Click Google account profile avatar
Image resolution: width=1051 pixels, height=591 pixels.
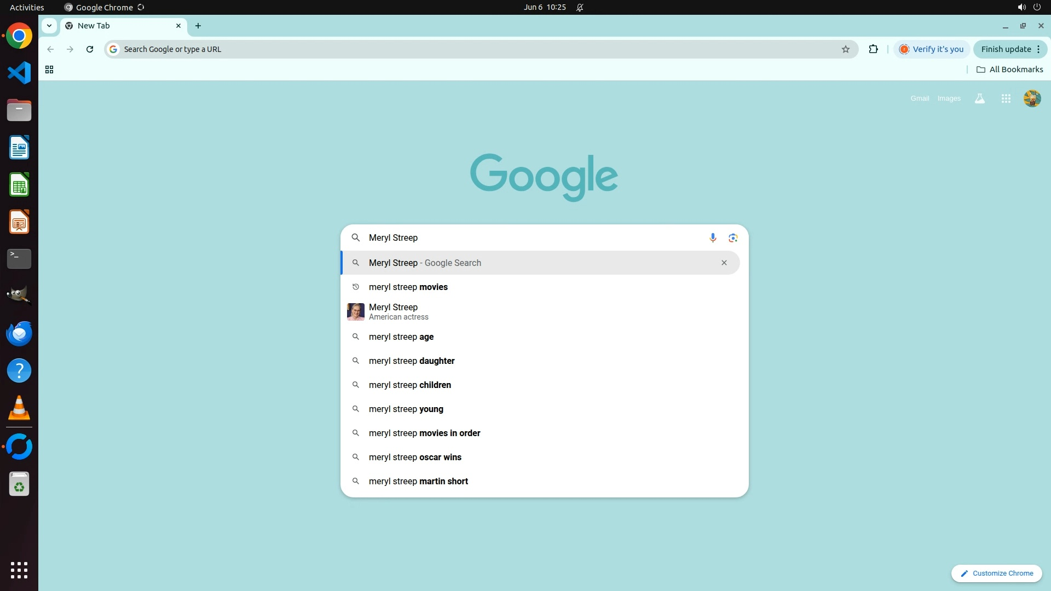[1032, 99]
